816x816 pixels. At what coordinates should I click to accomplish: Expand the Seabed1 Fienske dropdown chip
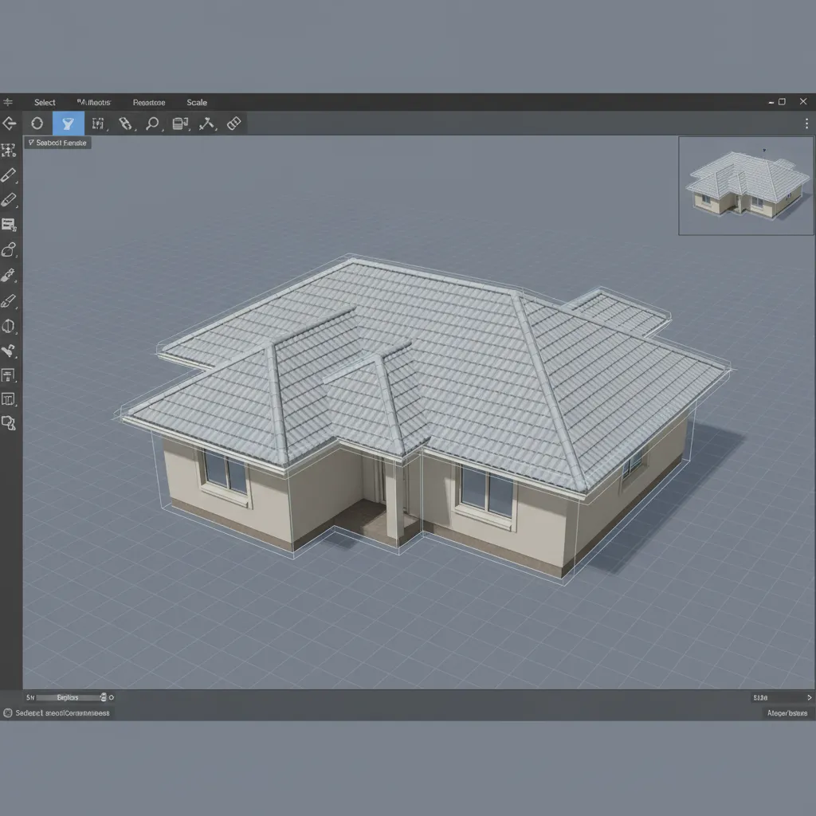coord(57,143)
